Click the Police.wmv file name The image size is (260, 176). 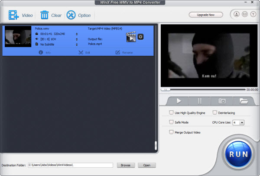(x=42, y=29)
